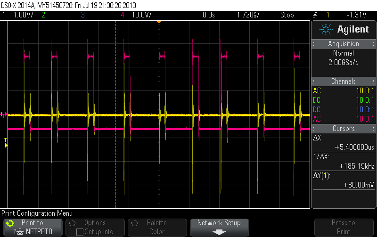Click the right orange X2 cursor line
Image resolution: width=377 pixels, height=237 pixels.
[x=210, y=114]
